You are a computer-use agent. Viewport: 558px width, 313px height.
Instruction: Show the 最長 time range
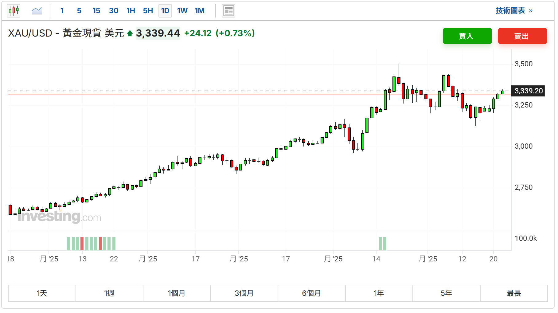(x=514, y=293)
